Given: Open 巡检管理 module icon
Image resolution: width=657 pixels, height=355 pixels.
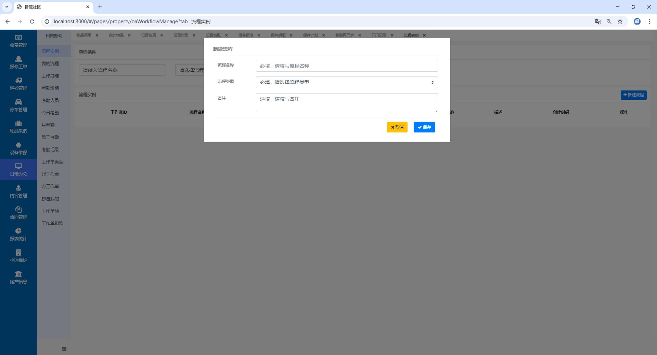Looking at the screenshot, I should [18, 81].
